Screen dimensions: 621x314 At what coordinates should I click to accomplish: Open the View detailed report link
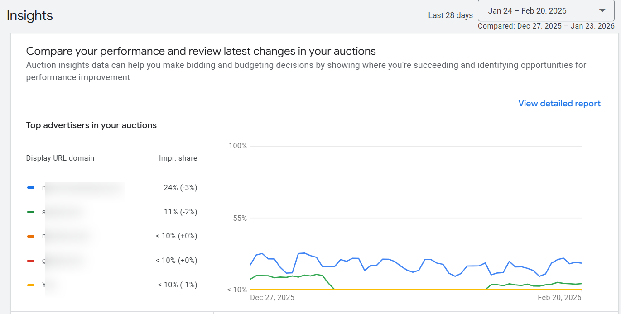559,104
